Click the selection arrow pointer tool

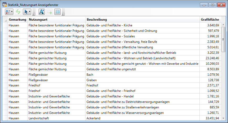26,12
